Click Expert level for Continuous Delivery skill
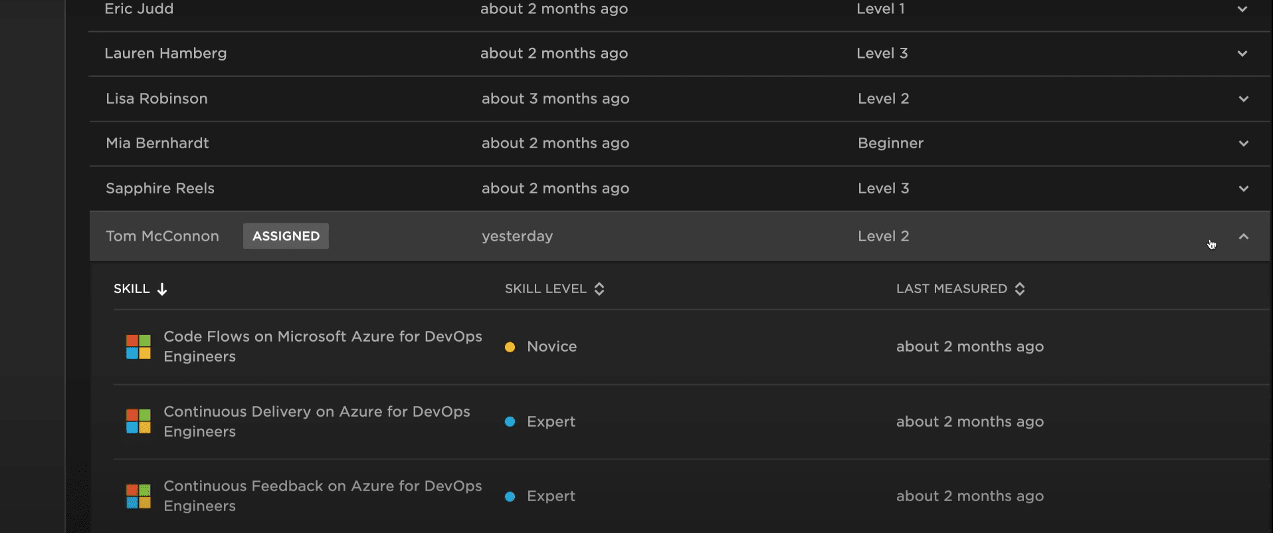 (x=551, y=421)
